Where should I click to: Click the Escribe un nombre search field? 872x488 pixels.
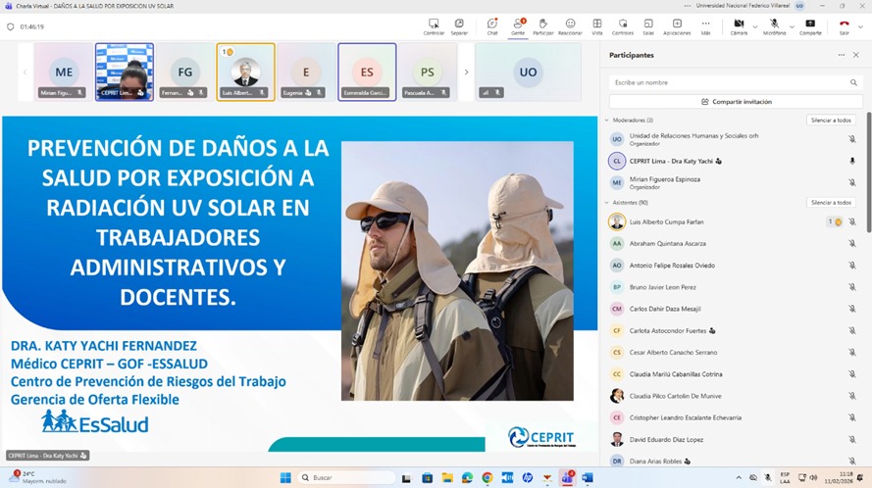729,82
